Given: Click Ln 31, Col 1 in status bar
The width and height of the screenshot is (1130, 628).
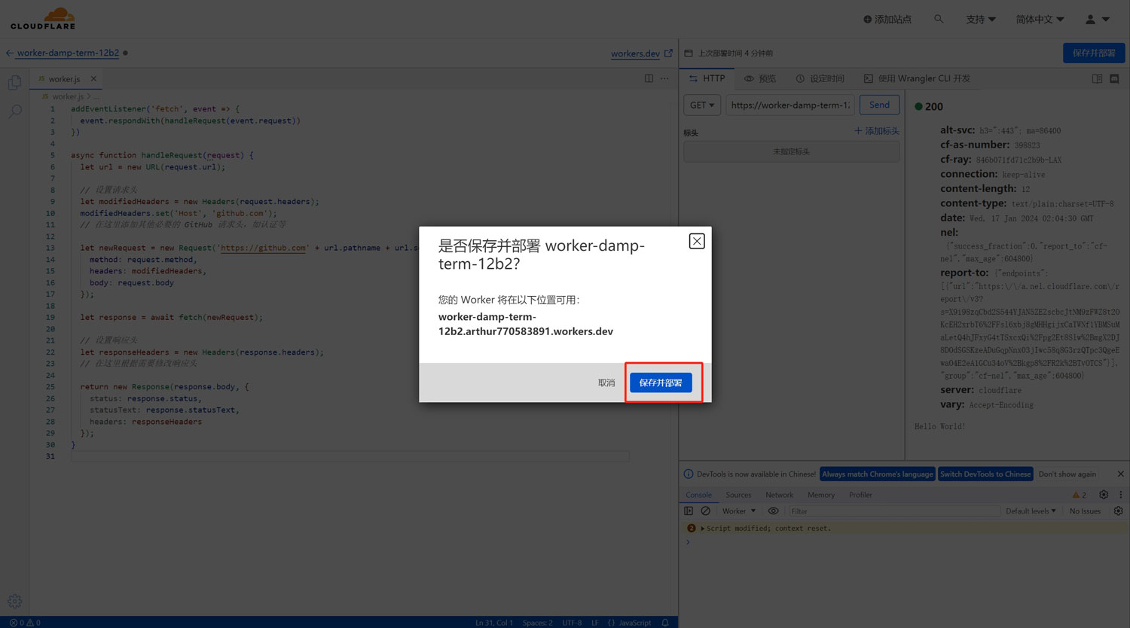Looking at the screenshot, I should click(x=494, y=623).
